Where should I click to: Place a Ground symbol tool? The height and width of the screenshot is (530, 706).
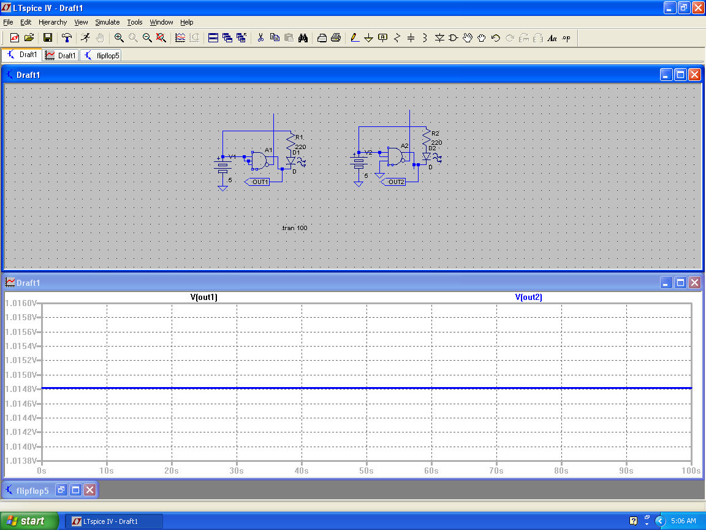click(x=369, y=38)
